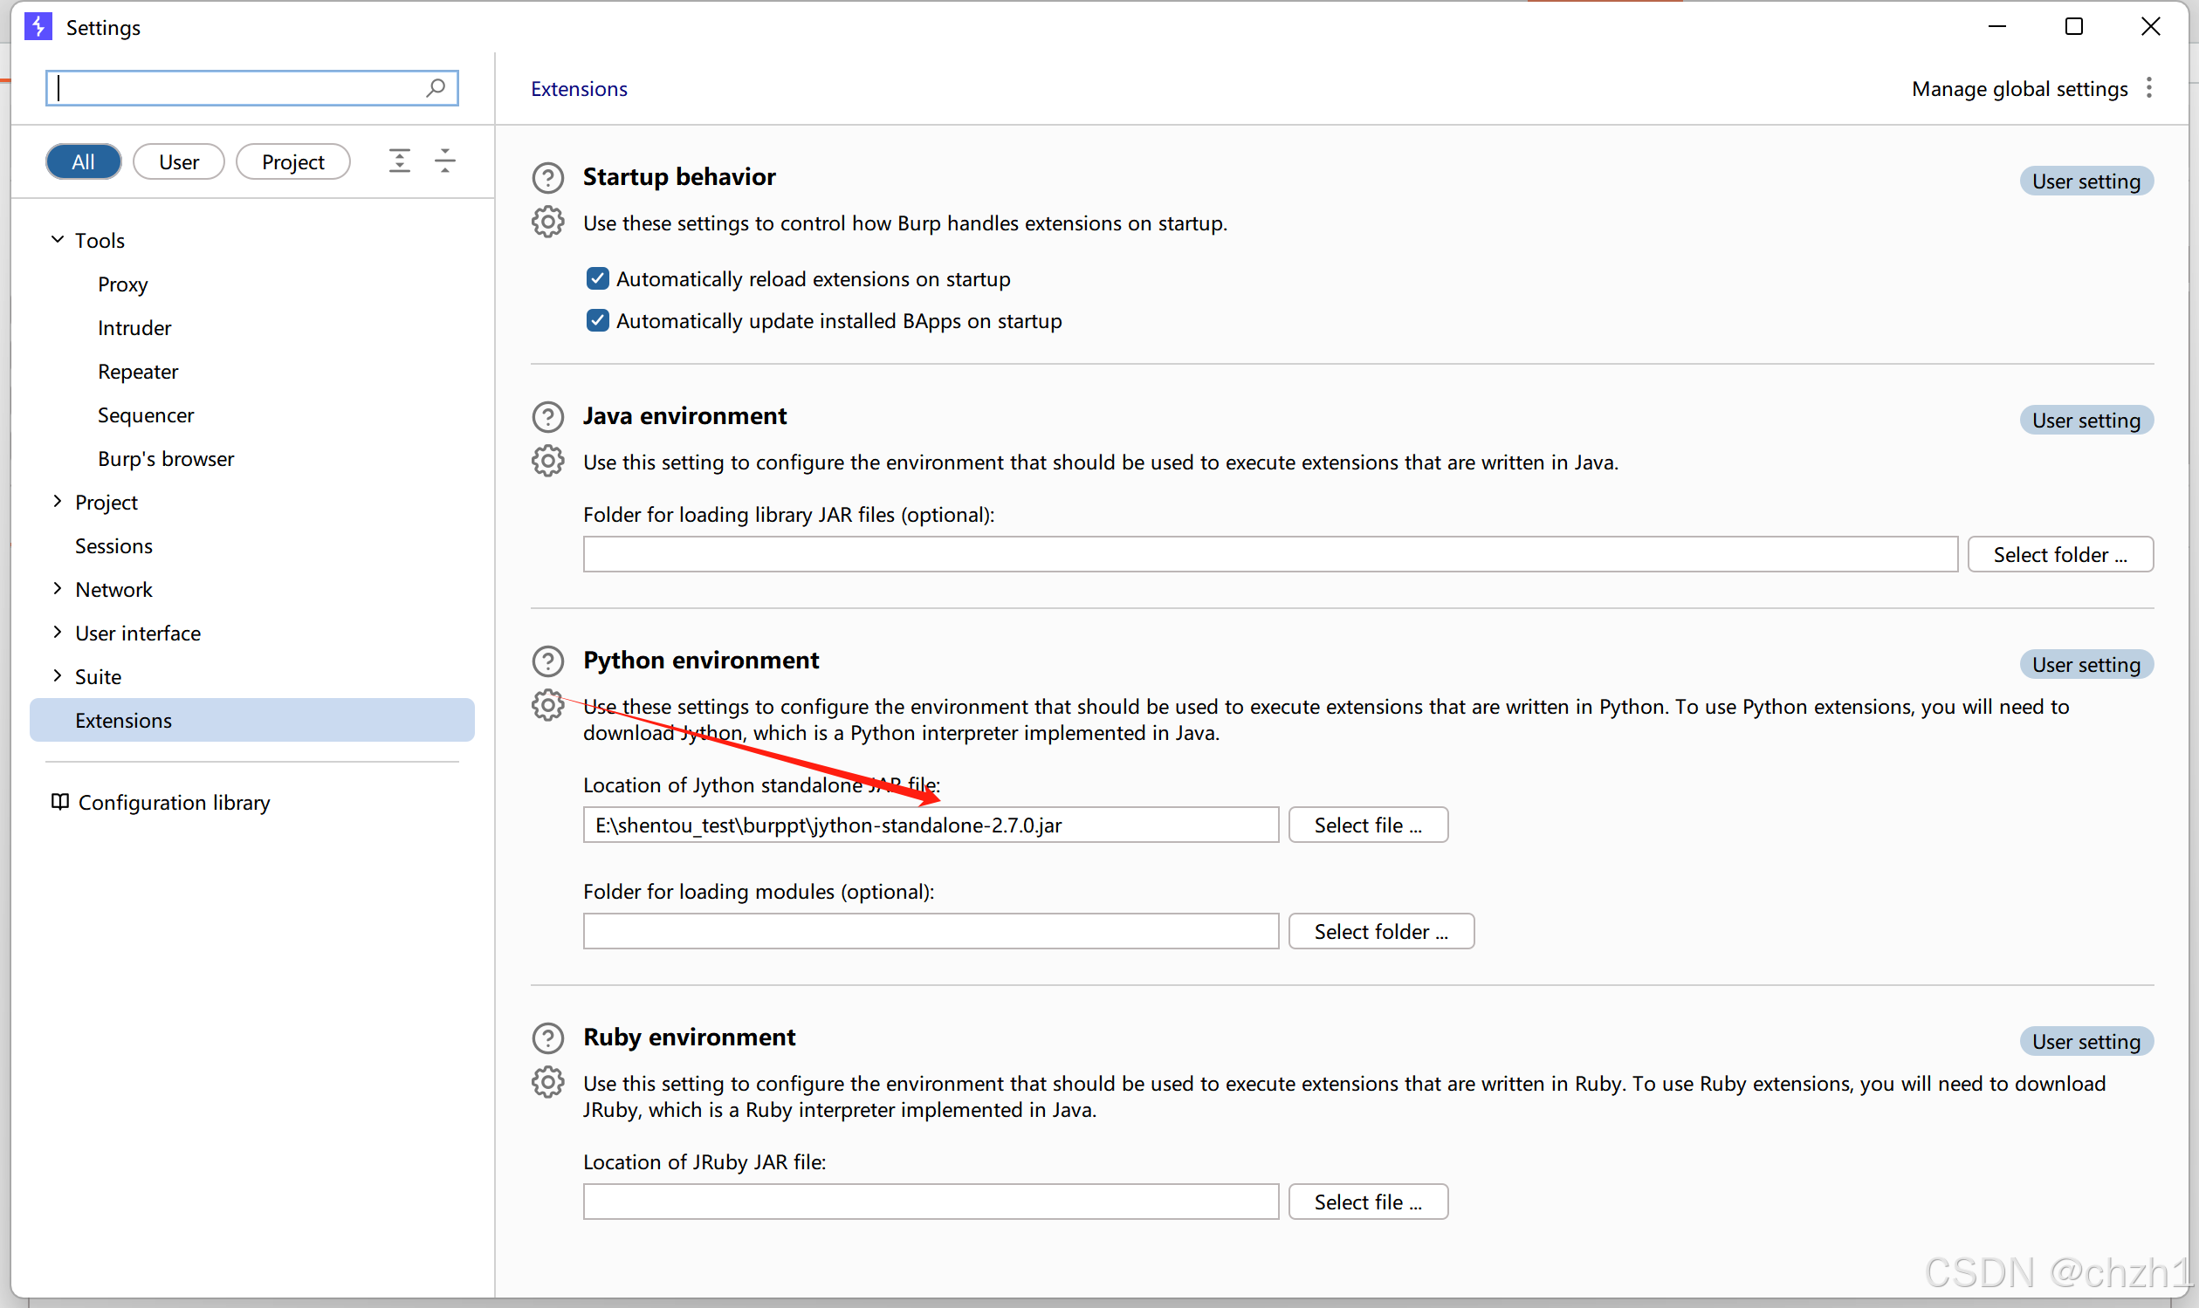Open the Proxy settings page

[x=122, y=284]
